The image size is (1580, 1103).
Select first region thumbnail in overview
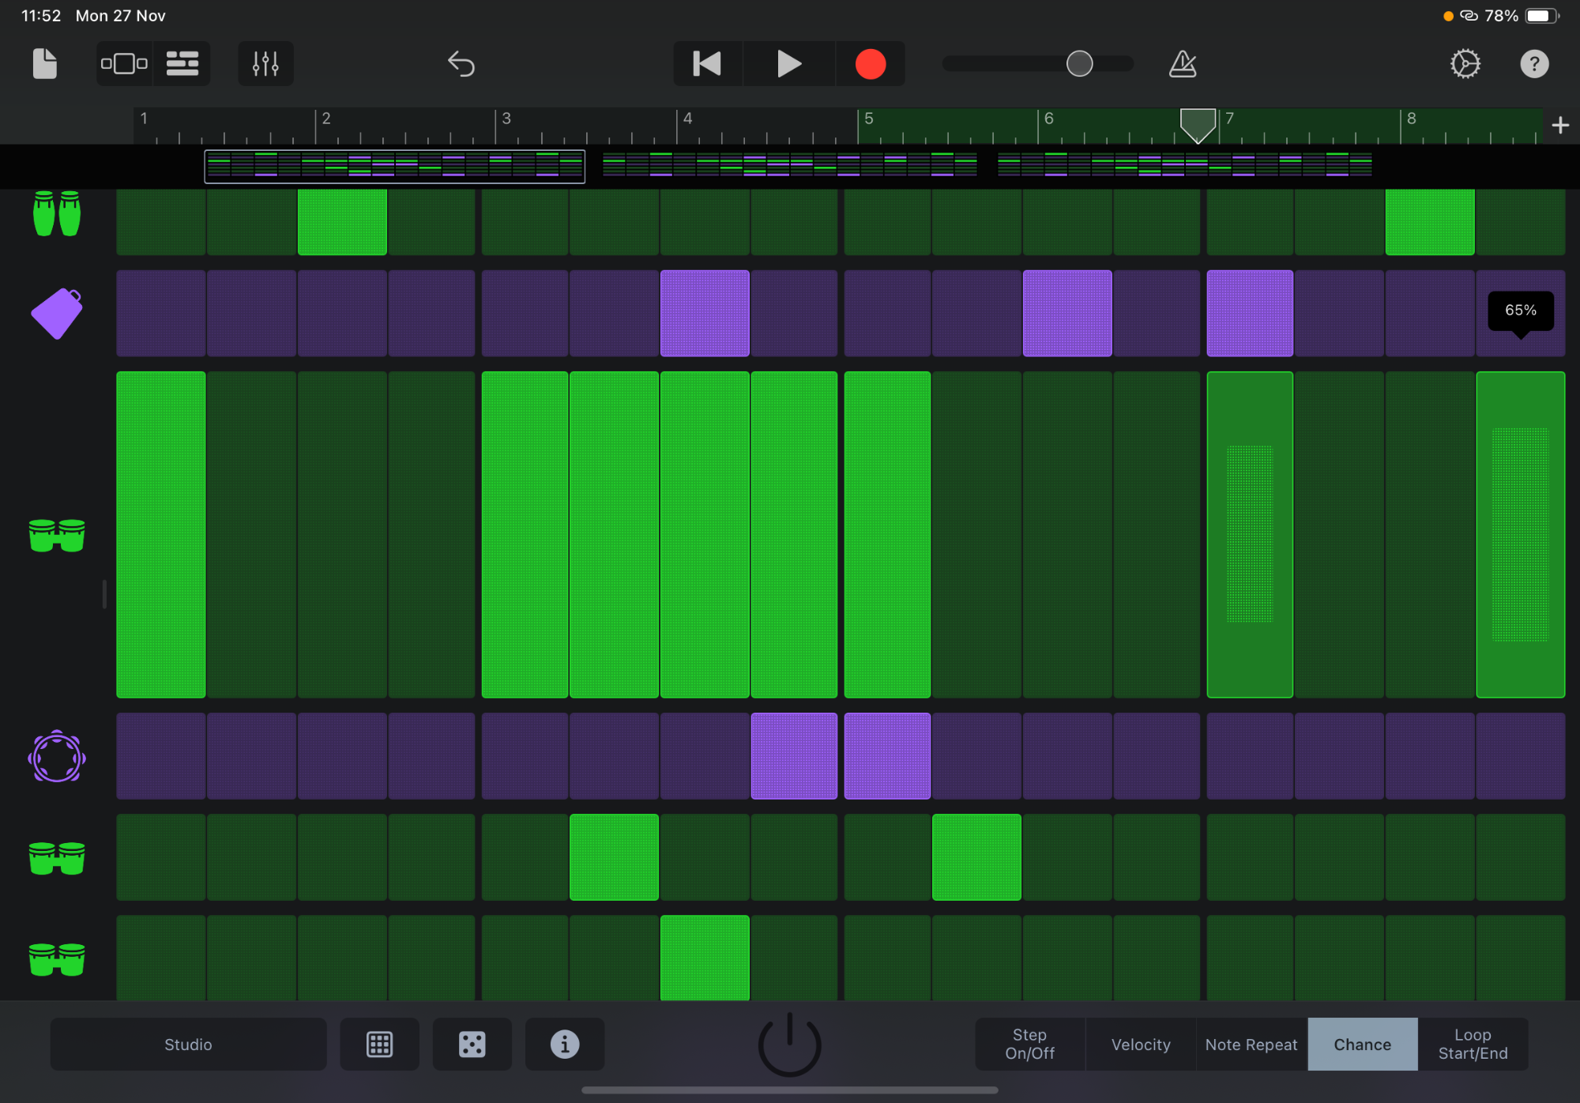394,166
